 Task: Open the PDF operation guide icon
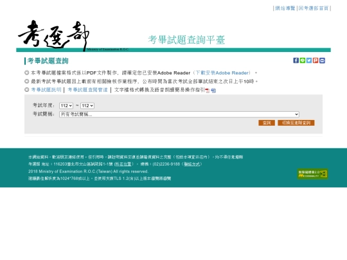point(208,91)
